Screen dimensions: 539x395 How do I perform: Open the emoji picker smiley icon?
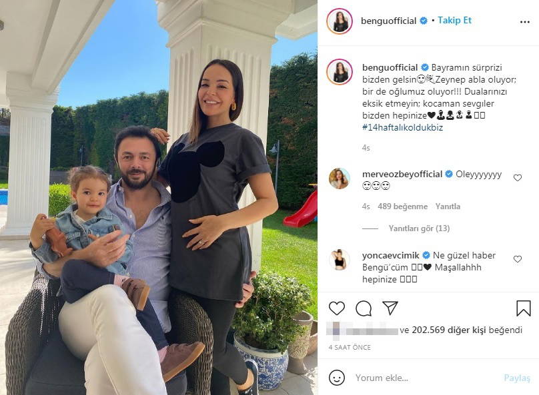336,378
